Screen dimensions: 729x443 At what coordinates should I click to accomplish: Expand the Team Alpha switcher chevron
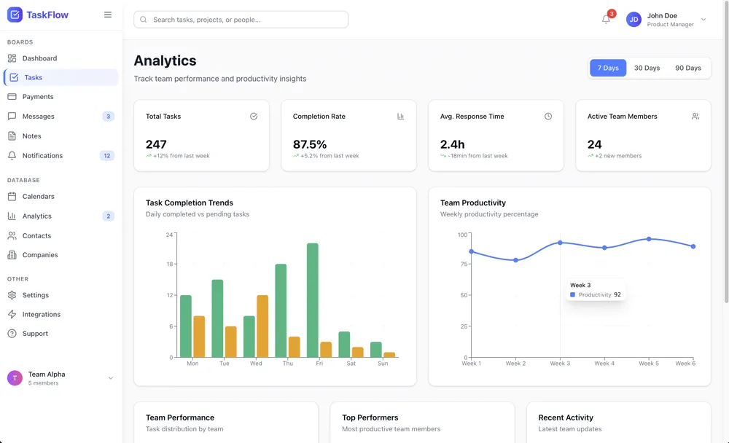pyautogui.click(x=111, y=378)
